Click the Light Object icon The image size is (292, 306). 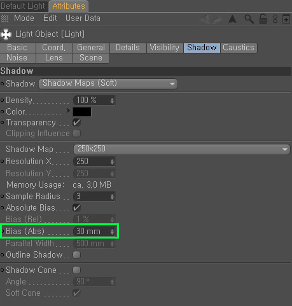coord(6,34)
